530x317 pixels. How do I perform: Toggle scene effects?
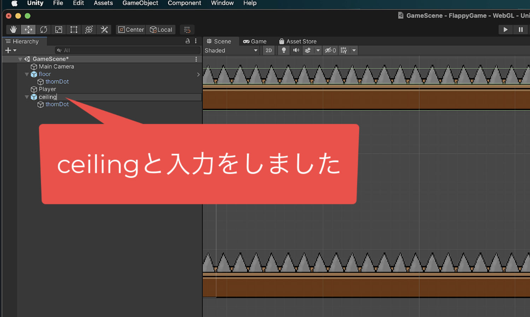click(x=308, y=50)
